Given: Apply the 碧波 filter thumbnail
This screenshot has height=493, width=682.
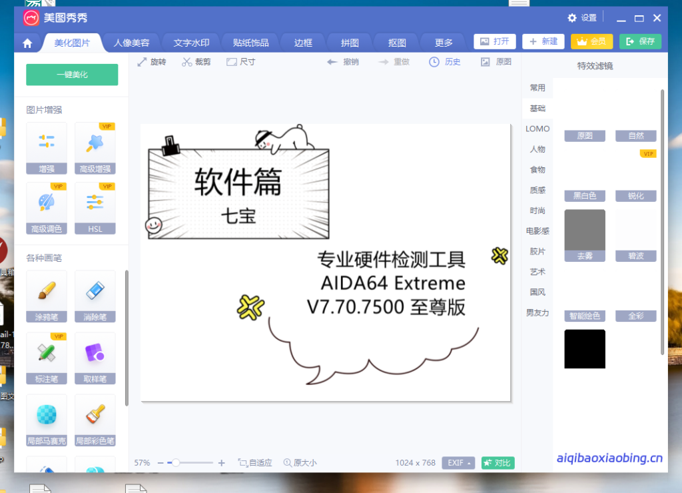Looking at the screenshot, I should (x=636, y=235).
